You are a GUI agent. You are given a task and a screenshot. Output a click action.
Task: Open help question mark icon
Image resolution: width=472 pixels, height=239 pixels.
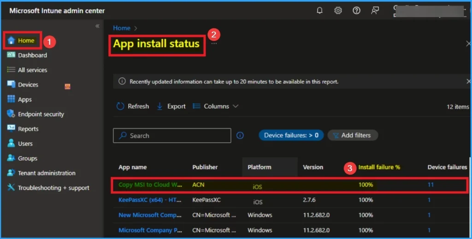pos(356,11)
